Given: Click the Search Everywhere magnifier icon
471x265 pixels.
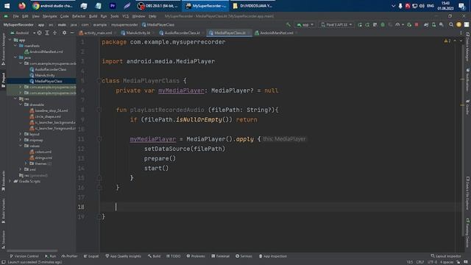Looking at the screenshot, I should coord(451,24).
